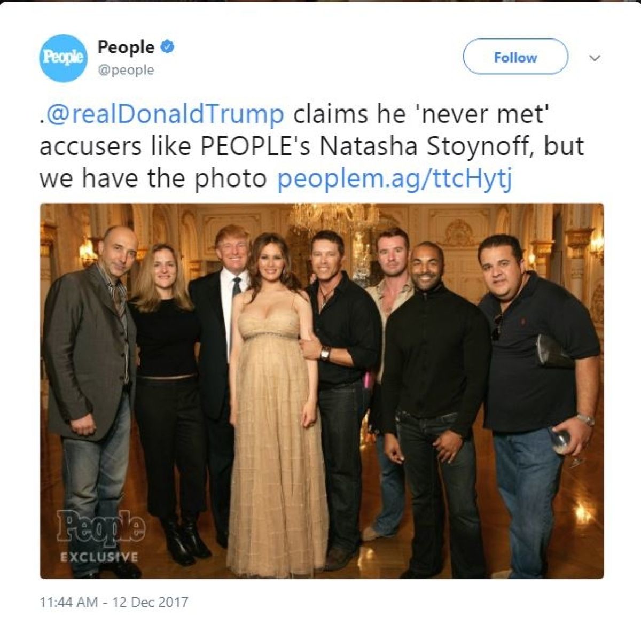Open the peoplem.ag/ttcHytj link
641x624 pixels.
point(395,180)
